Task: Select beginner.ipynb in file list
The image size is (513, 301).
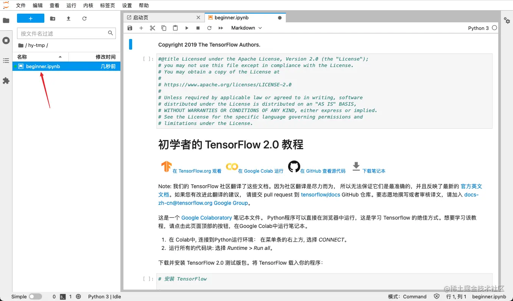Action: (67, 66)
